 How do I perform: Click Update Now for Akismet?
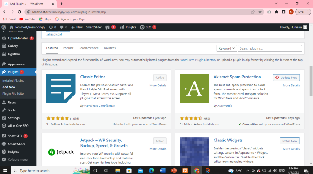coord(286,78)
